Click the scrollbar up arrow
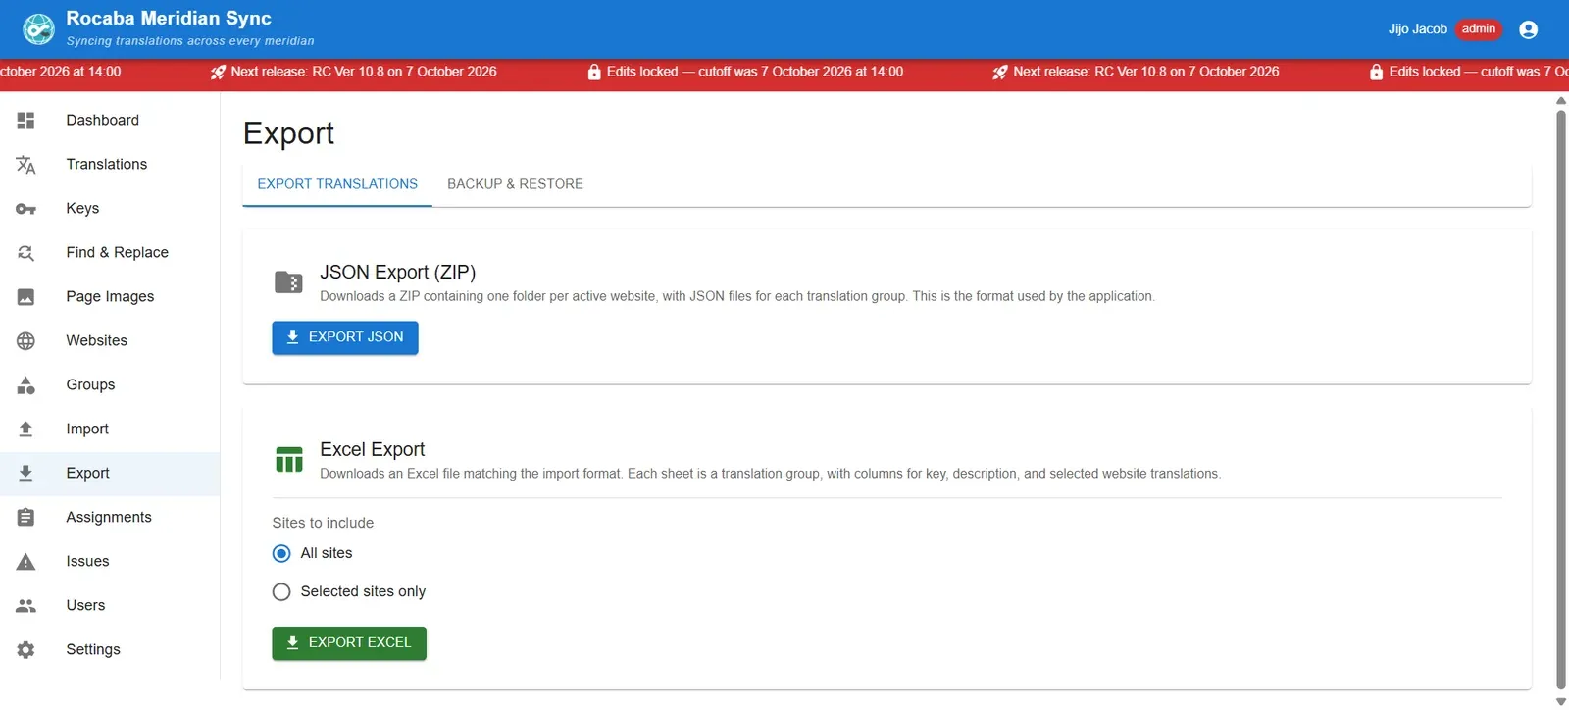 pos(1561,100)
